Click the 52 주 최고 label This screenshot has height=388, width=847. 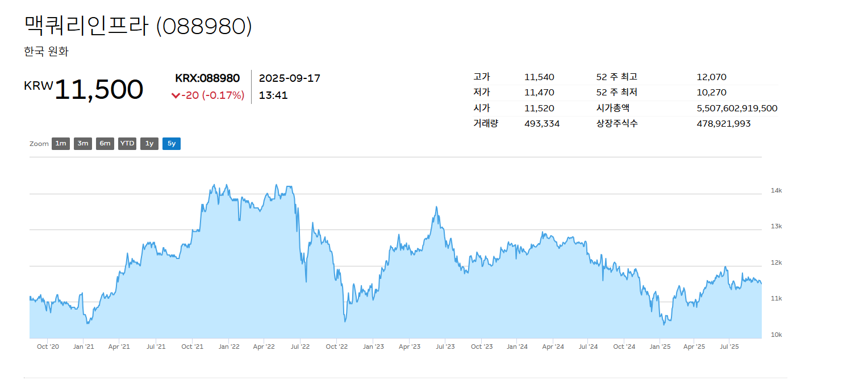pyautogui.click(x=617, y=77)
